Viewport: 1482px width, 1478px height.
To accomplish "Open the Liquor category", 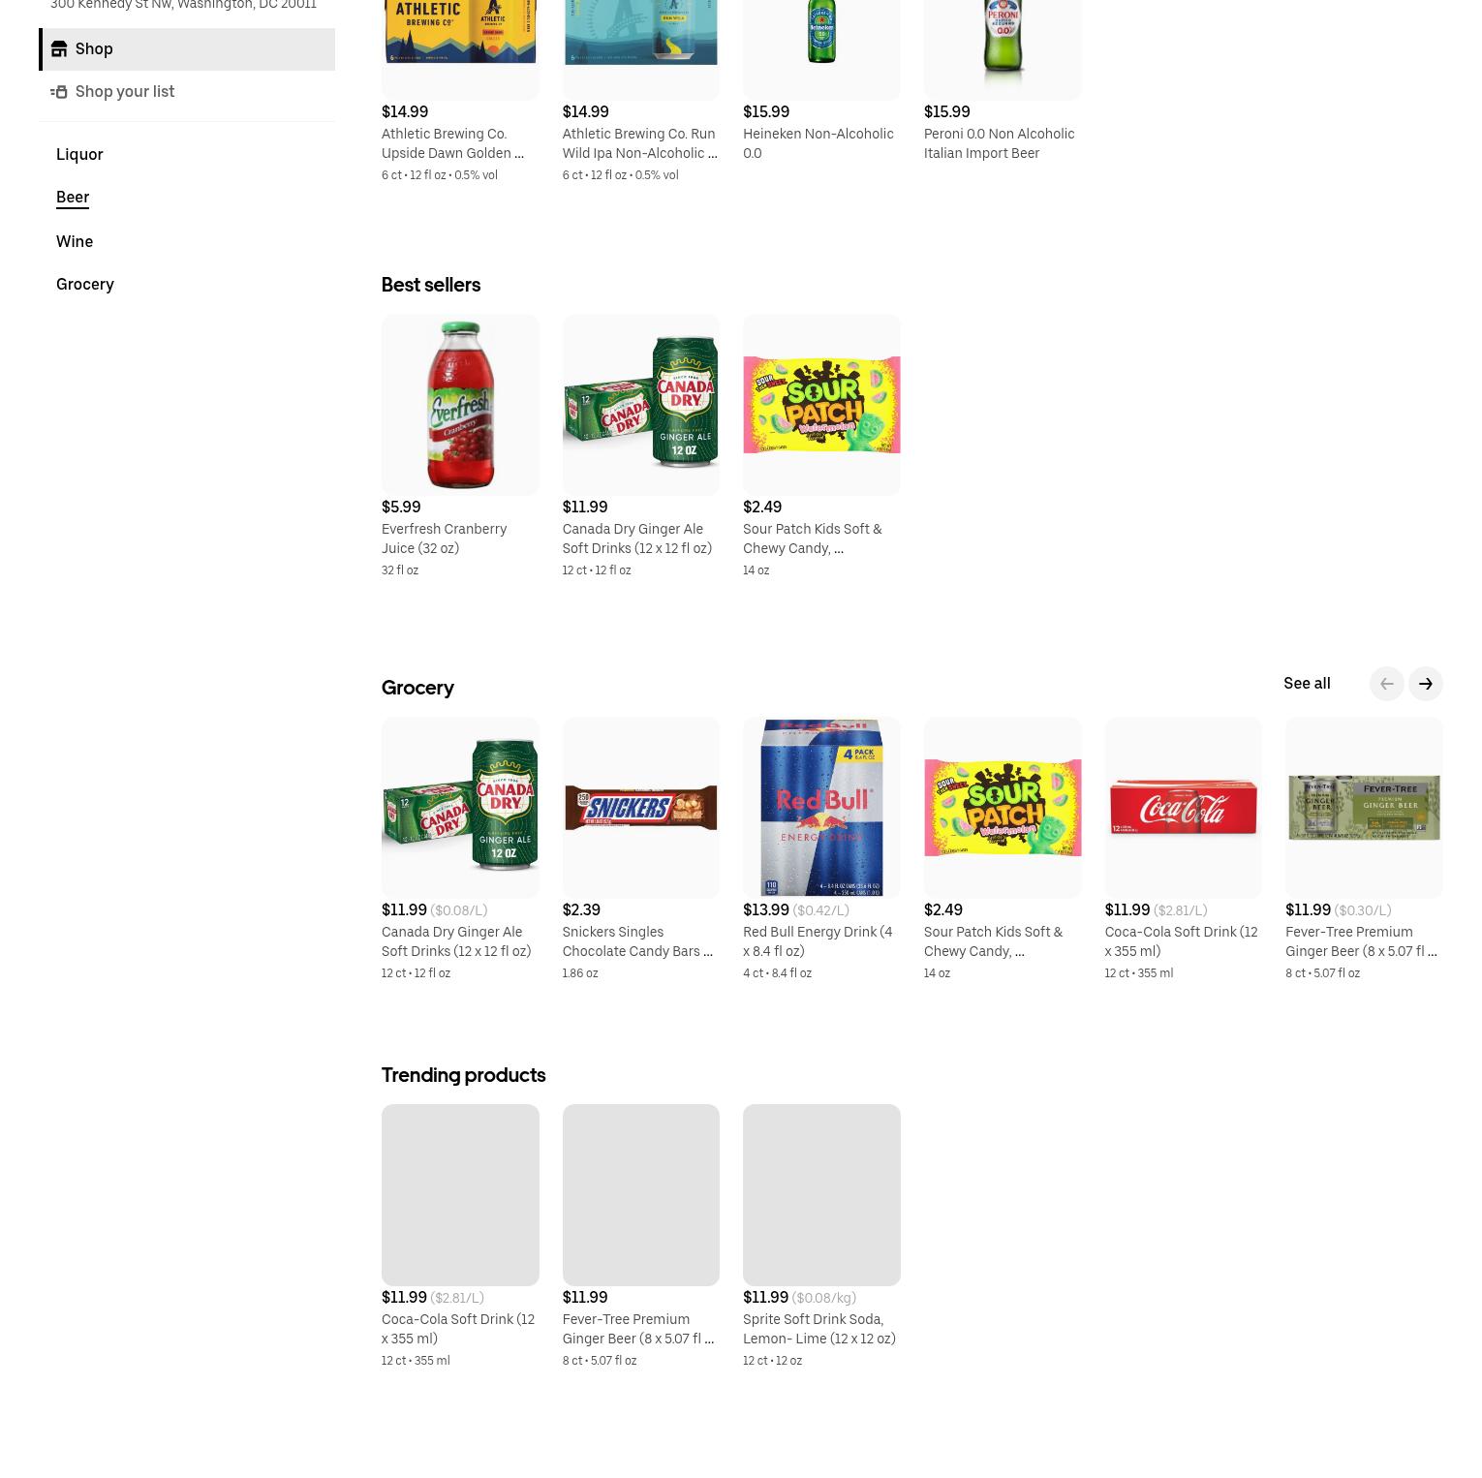I will 79,154.
